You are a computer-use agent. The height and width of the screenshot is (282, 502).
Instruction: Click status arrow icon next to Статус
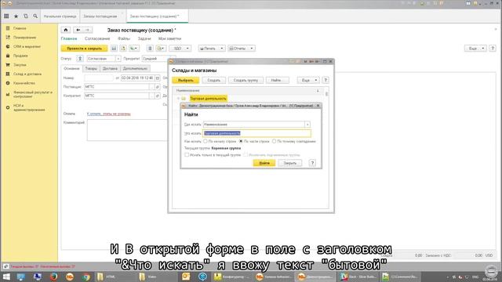(80, 59)
